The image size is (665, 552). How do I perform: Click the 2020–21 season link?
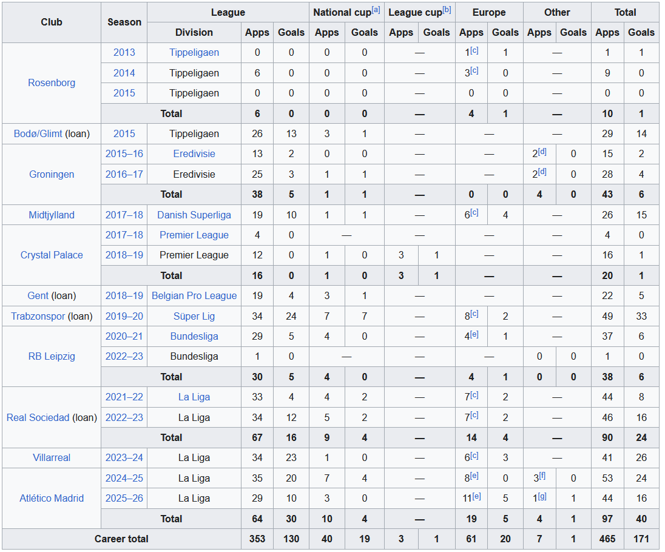124,337
